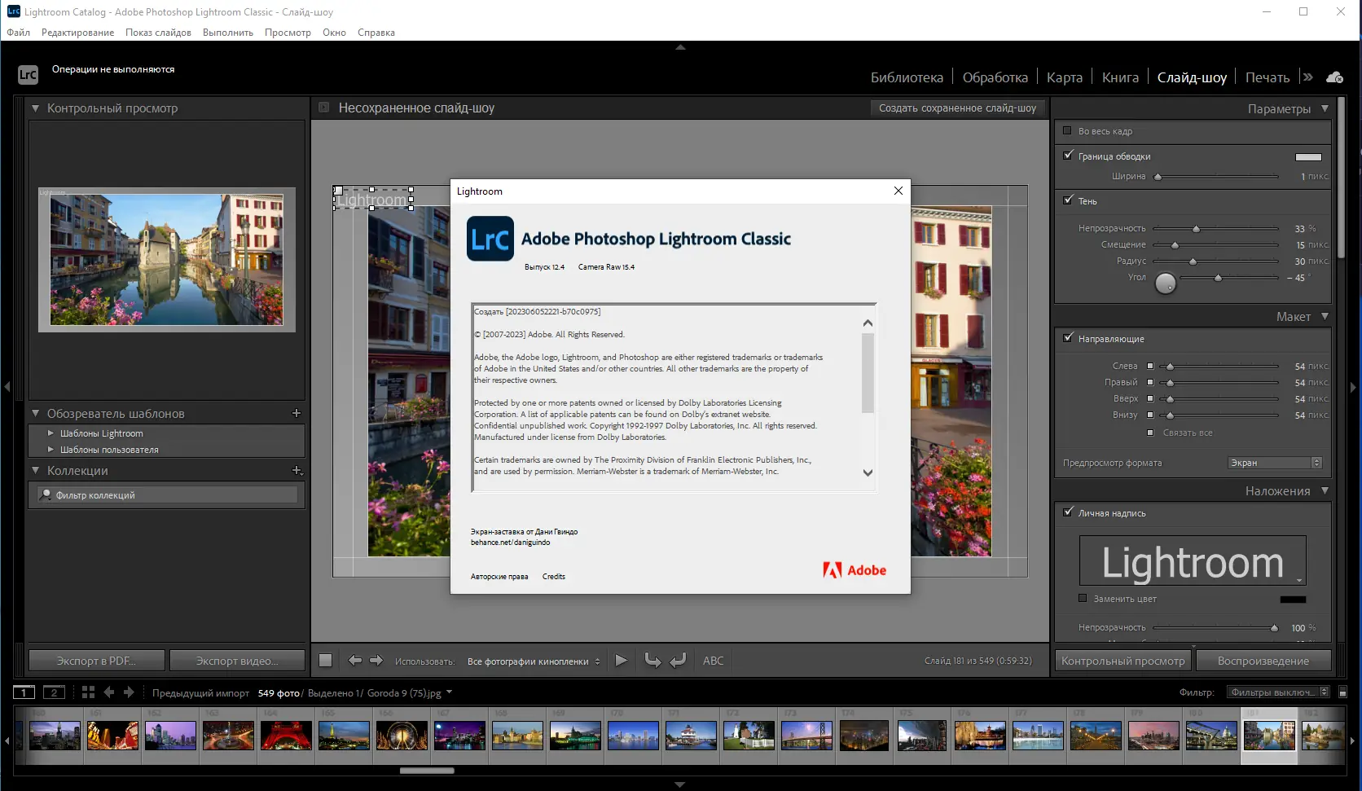Click the Экспорт в PDF button
Screen dimensions: 1362x791
pos(96,661)
